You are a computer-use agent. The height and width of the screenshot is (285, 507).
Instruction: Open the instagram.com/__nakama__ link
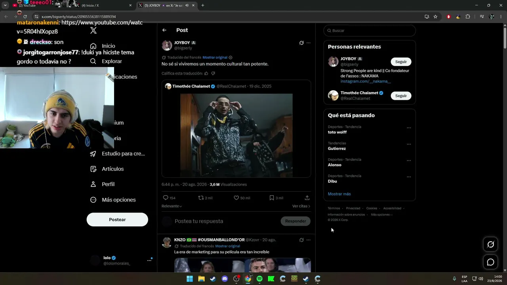[x=366, y=81]
